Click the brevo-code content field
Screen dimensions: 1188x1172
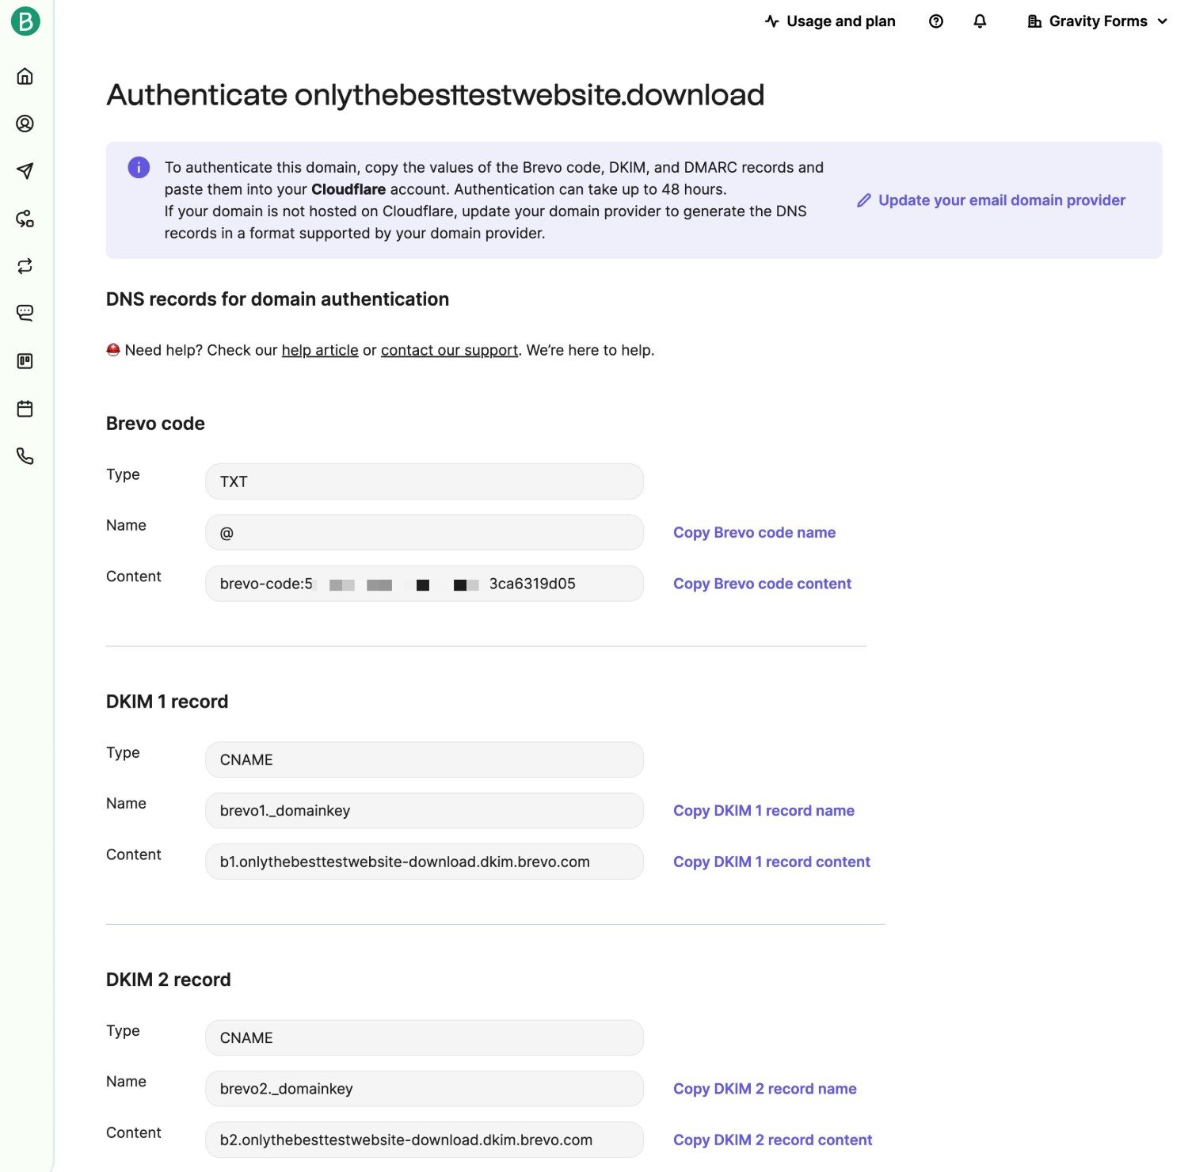click(425, 584)
